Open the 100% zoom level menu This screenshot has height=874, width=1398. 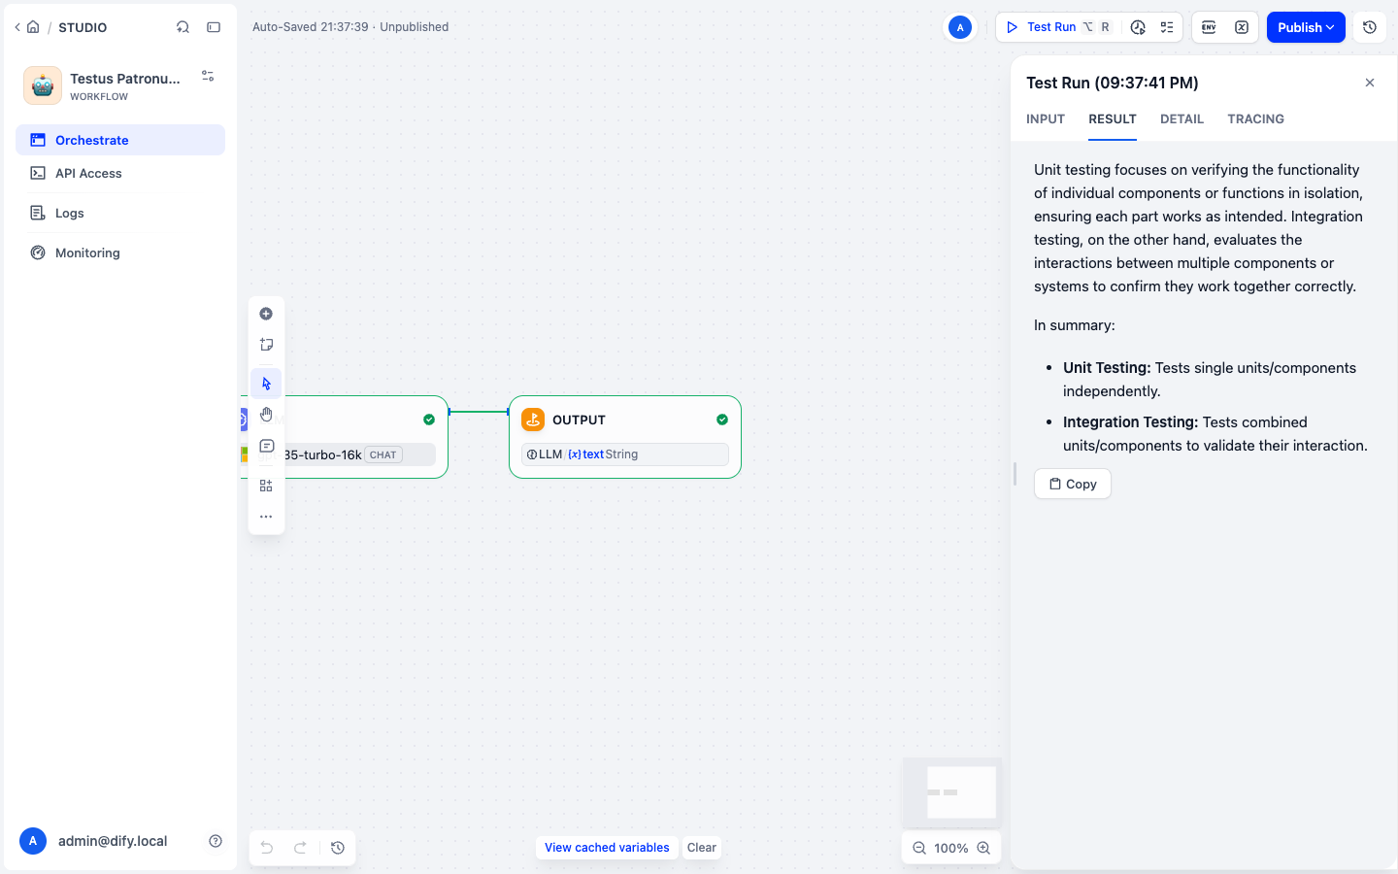951,848
